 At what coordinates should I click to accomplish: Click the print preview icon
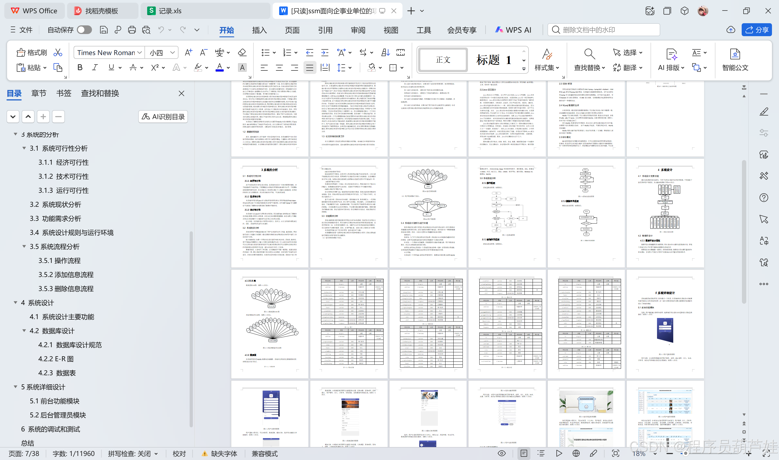click(x=146, y=29)
